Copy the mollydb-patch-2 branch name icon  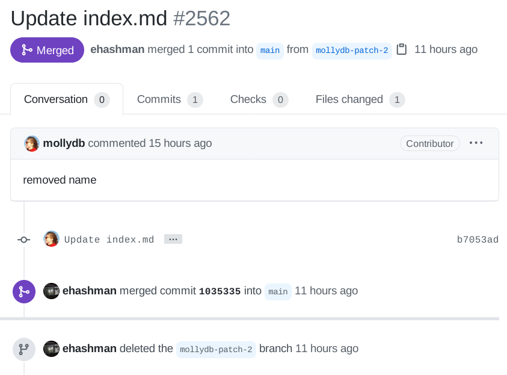tap(401, 49)
